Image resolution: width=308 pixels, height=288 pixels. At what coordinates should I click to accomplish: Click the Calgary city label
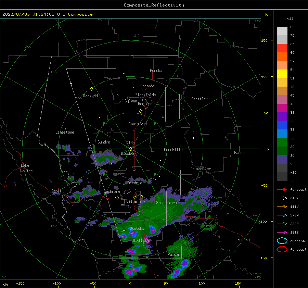(133, 201)
